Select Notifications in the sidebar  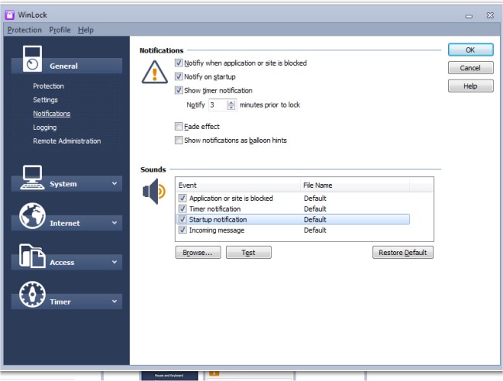[52, 114]
